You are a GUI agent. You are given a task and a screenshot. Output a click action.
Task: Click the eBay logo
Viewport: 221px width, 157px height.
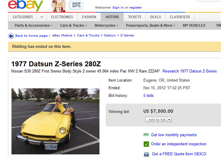click(26, 5)
